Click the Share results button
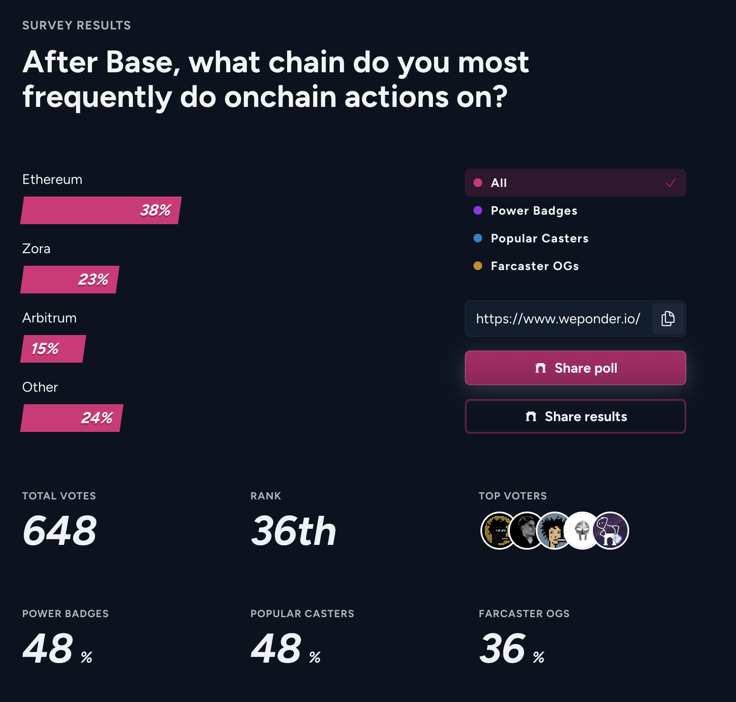The width and height of the screenshot is (736, 702). pyautogui.click(x=575, y=416)
